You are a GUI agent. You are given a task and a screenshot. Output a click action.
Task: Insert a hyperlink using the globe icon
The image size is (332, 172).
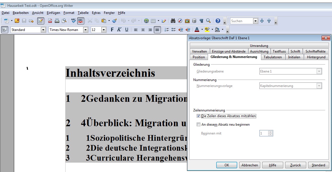tap(146, 20)
